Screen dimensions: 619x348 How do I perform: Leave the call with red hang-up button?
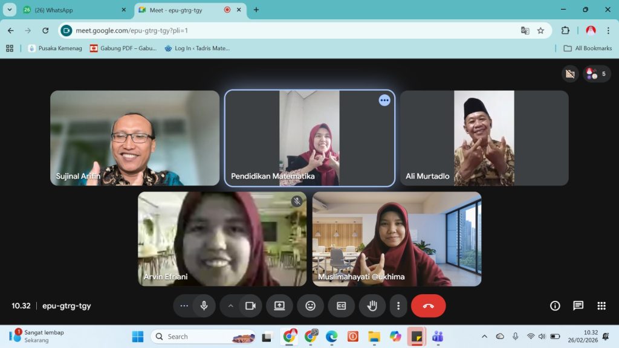(428, 306)
